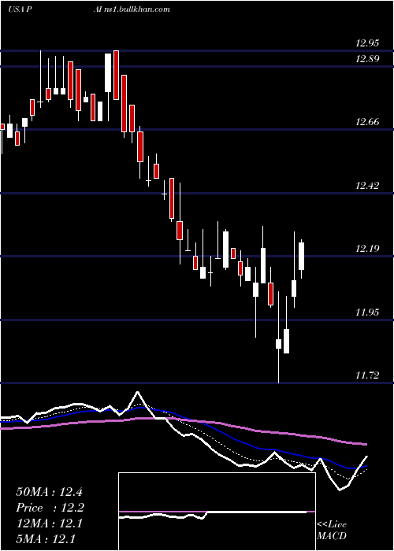Click the 12.95 price level label
The image size is (394, 551).
tap(367, 43)
